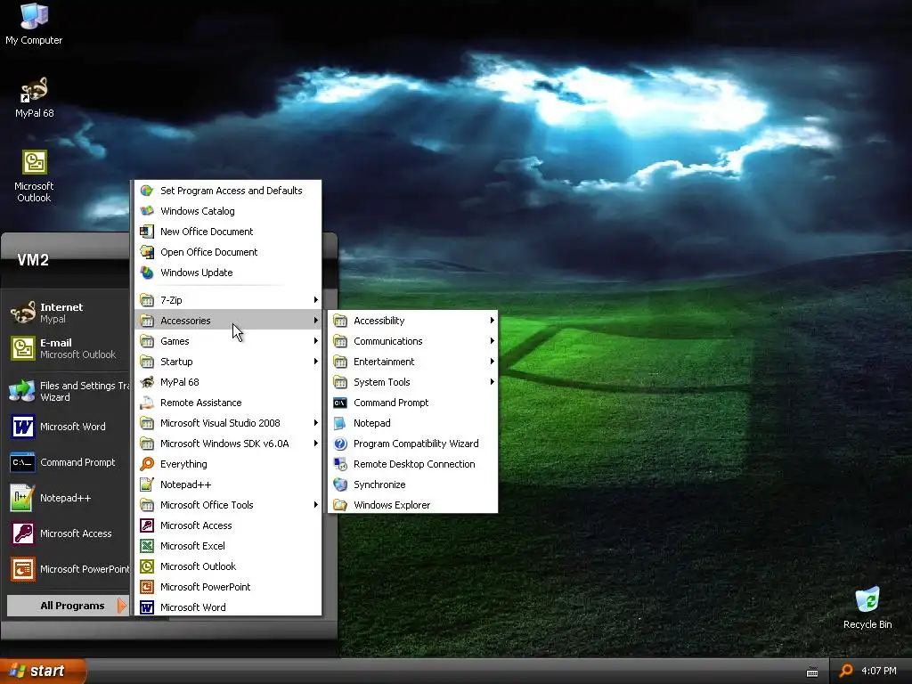The height and width of the screenshot is (684, 912).
Task: Click Everything magnifier icon in system tray
Action: click(846, 671)
